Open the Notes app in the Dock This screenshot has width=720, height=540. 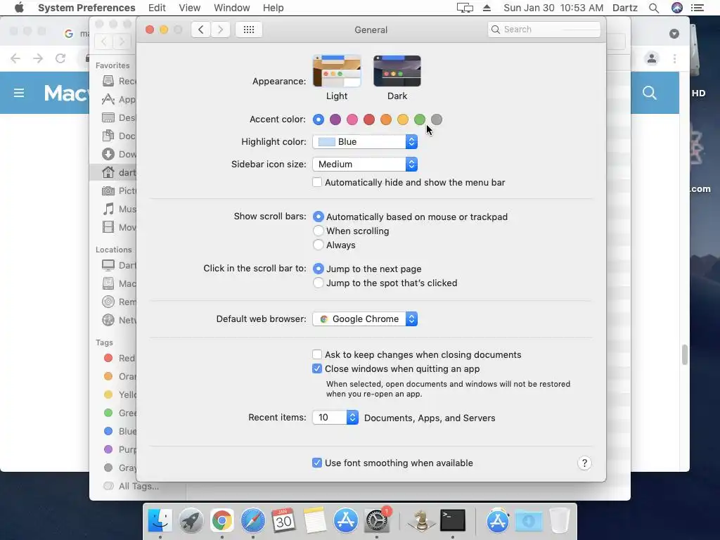314,520
